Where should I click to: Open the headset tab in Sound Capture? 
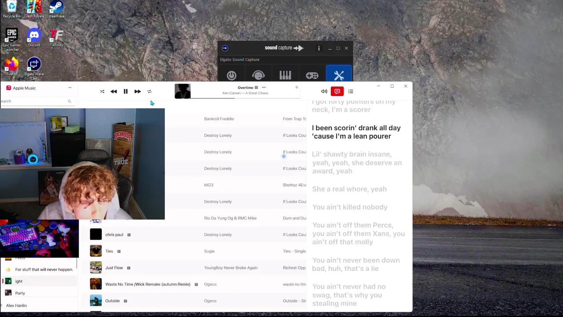coord(258,76)
